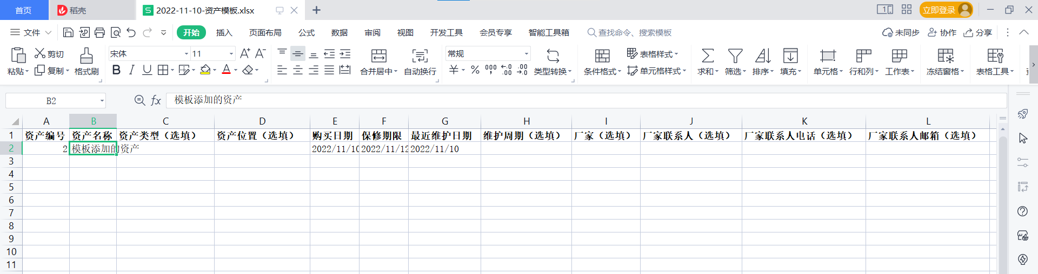The image size is (1038, 274).
Task: Click the Paste clipboard icon
Action: (x=18, y=56)
